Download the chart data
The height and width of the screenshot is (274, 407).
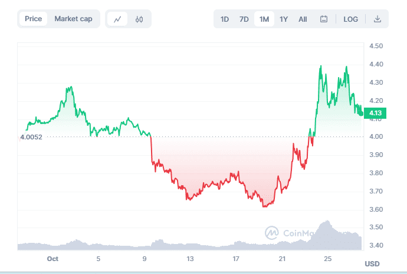[378, 19]
